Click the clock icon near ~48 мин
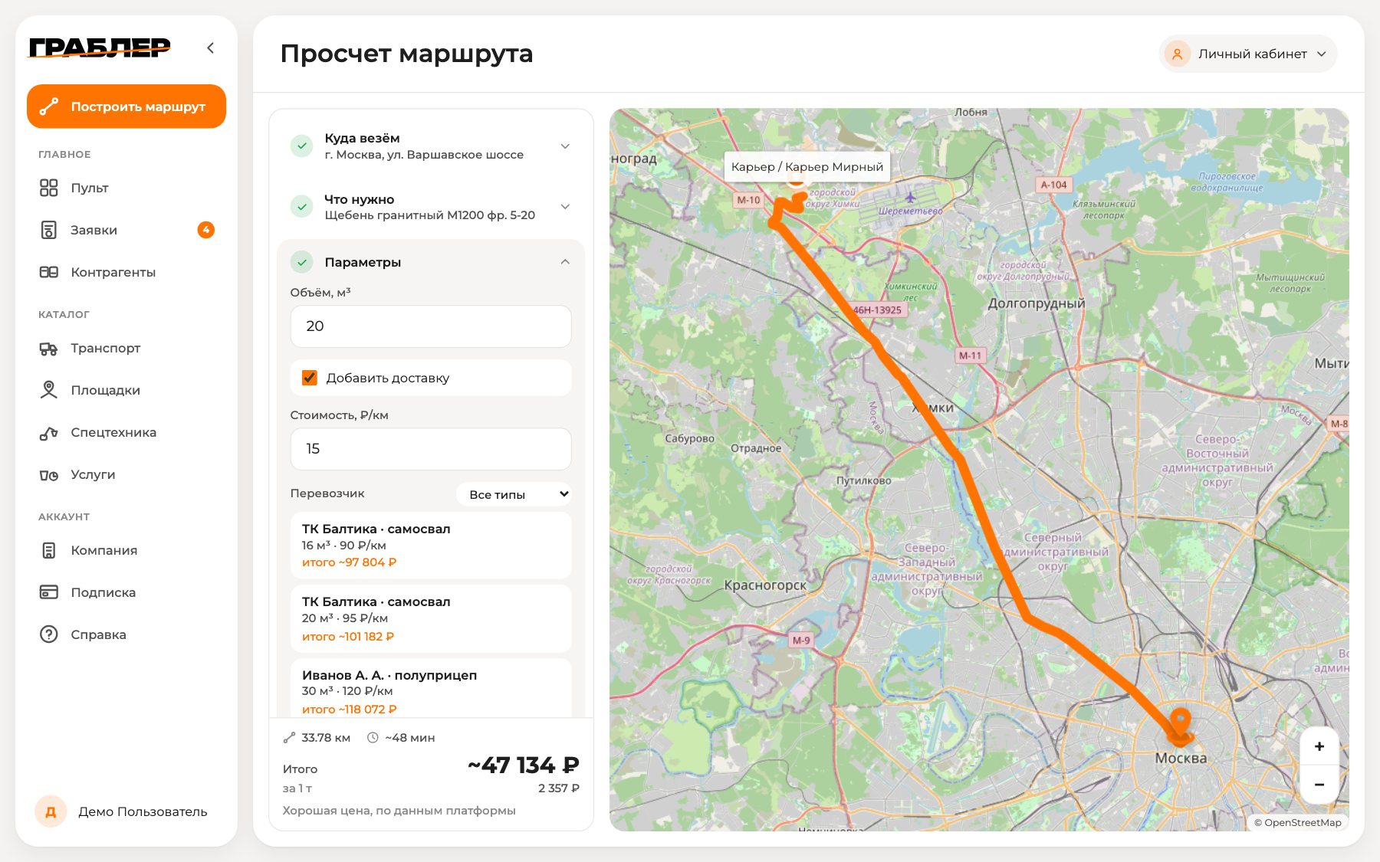This screenshot has height=862, width=1380. pos(373,738)
